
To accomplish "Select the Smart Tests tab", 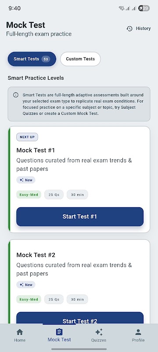I will point(32,59).
